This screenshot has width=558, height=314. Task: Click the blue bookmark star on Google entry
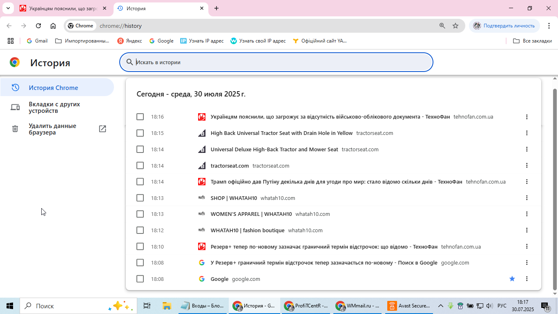point(512,279)
